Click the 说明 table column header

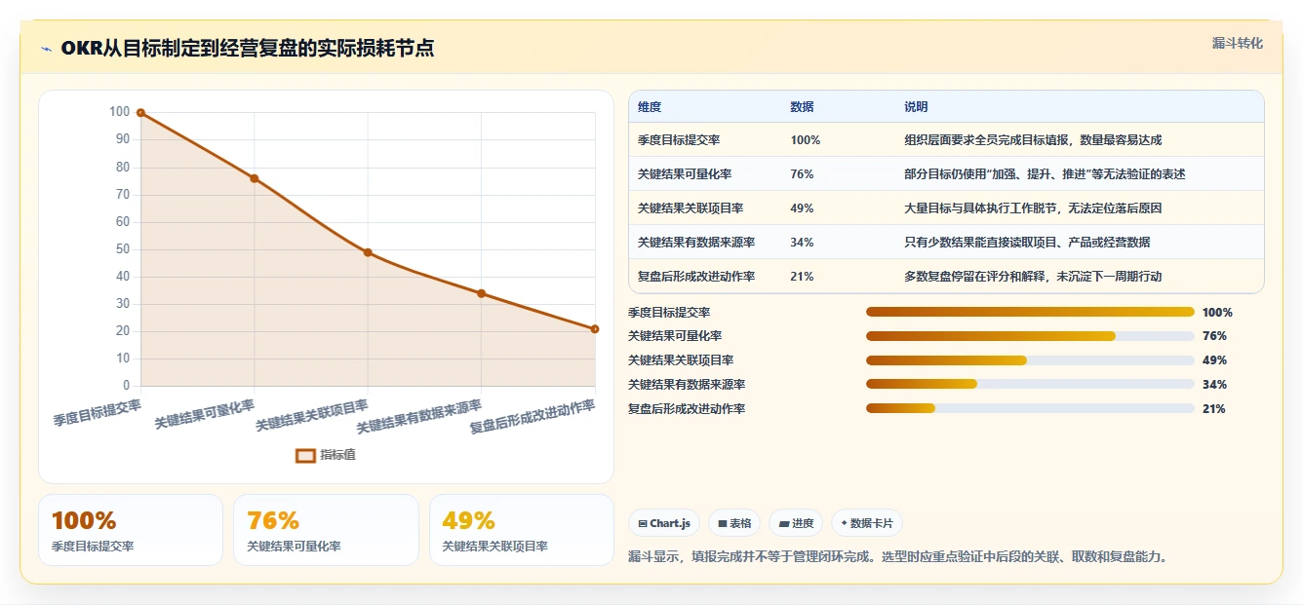pos(916,107)
